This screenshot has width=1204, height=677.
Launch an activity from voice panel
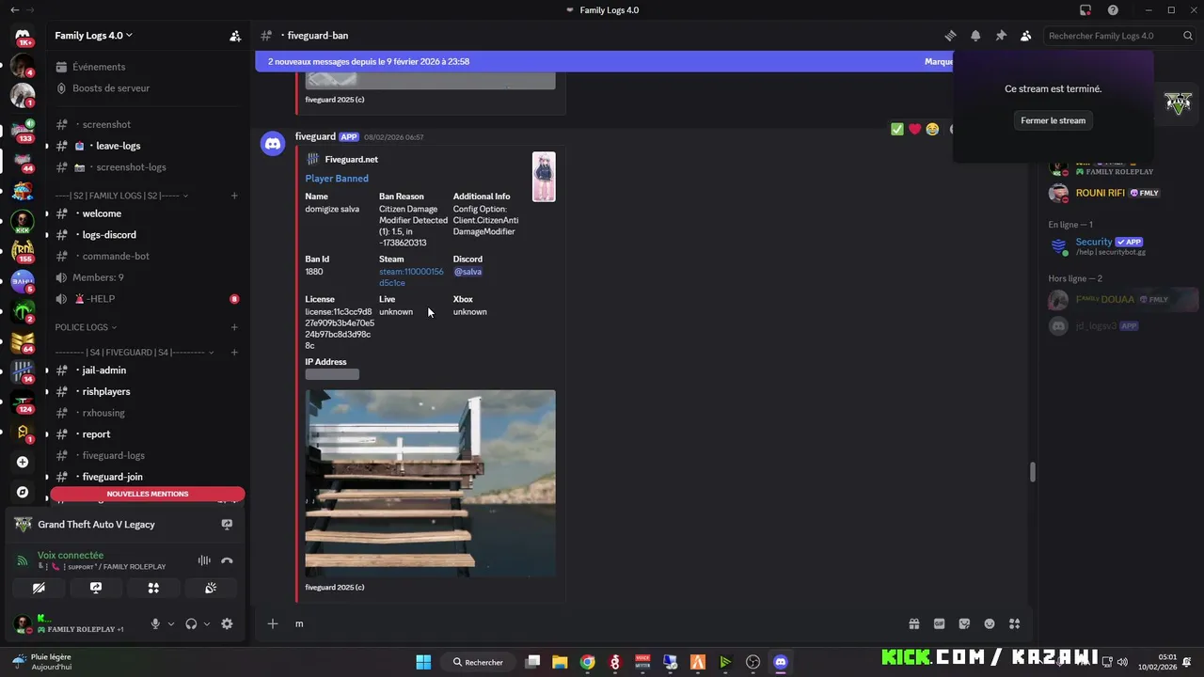coord(153,588)
